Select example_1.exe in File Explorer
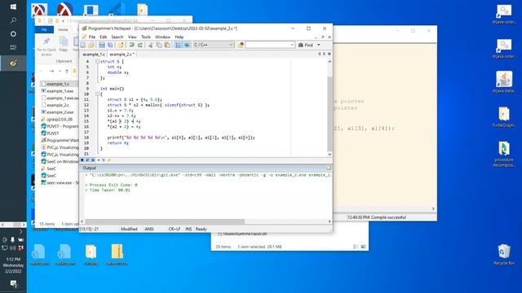 60,91
